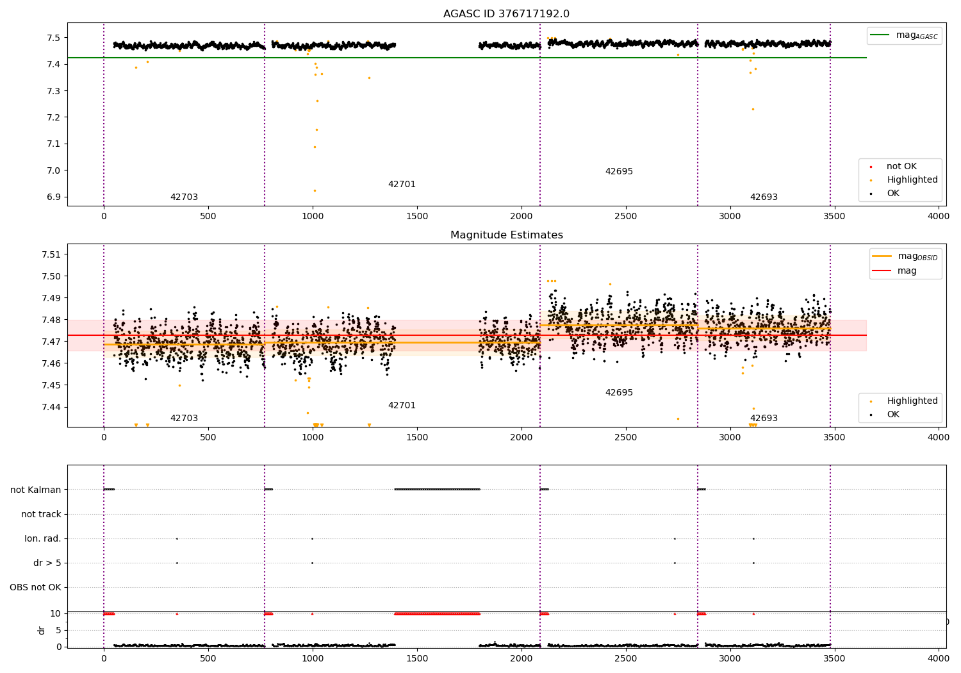
Task: Click tick label 10 on the dr axis
Action: (56, 614)
